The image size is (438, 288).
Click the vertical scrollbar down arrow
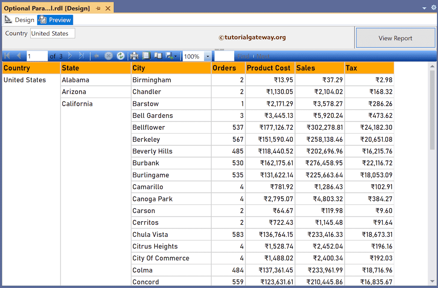432,281
